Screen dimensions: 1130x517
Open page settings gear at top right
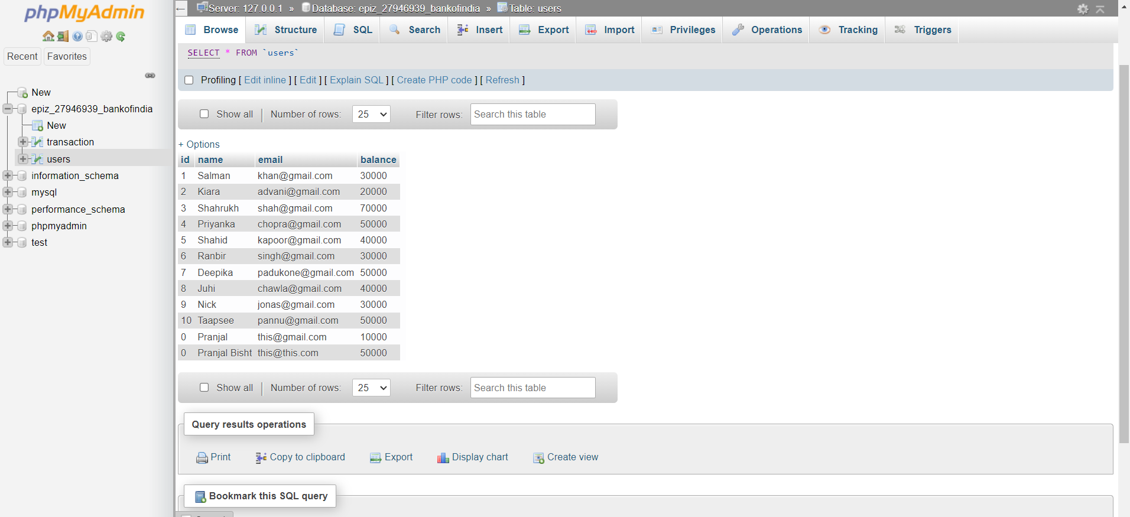click(x=1083, y=9)
